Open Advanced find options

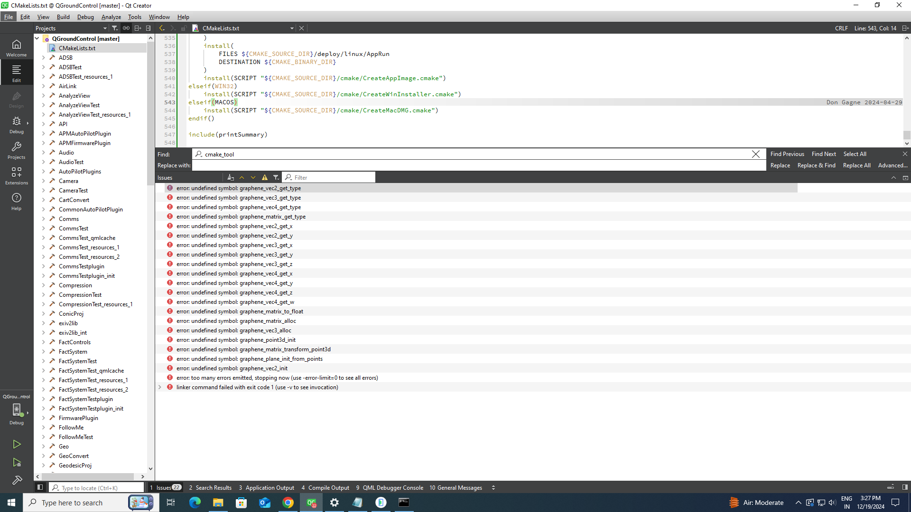pos(892,165)
